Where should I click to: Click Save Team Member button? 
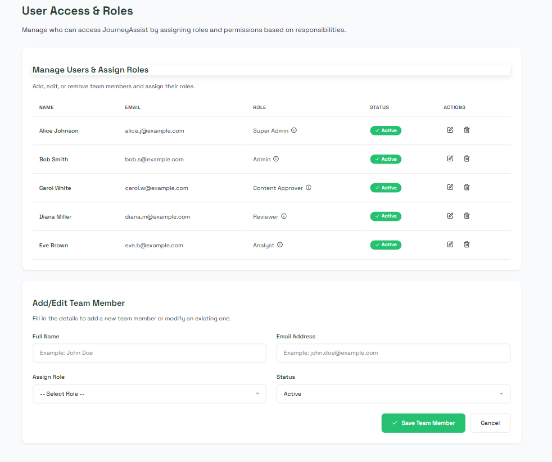(x=423, y=423)
